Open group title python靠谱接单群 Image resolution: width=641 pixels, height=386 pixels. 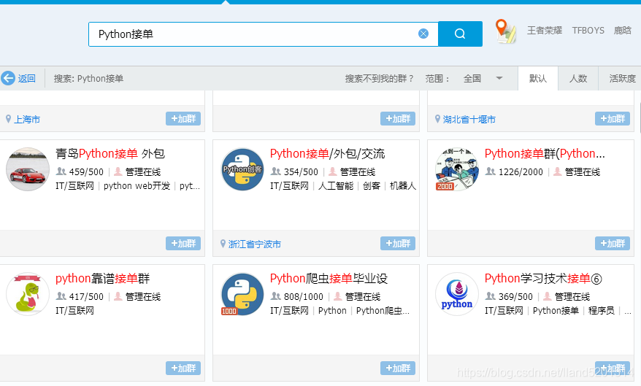(103, 279)
